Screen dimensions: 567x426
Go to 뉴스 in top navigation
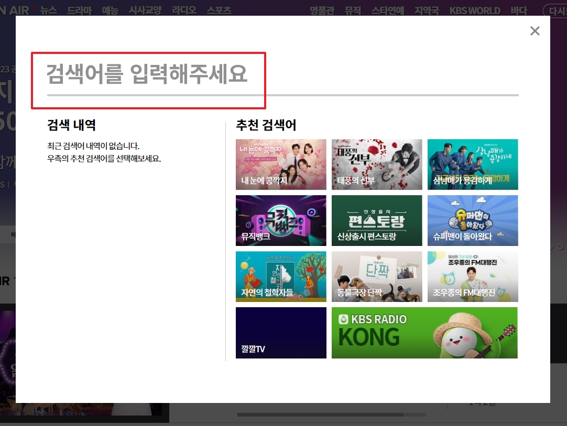[48, 10]
